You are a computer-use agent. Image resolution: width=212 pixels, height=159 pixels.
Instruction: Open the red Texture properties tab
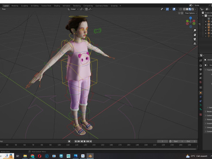click(201, 114)
